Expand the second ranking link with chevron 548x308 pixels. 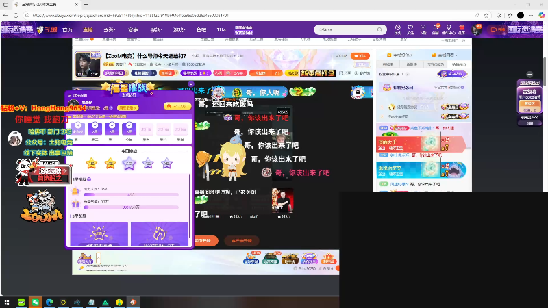tap(445, 55)
